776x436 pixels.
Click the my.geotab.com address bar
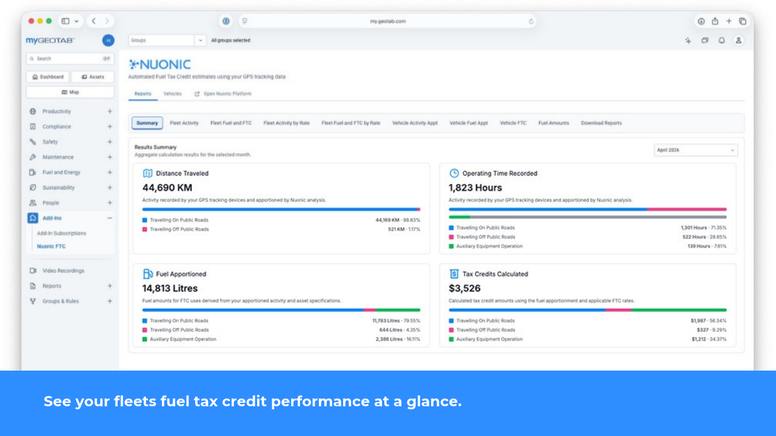(387, 21)
